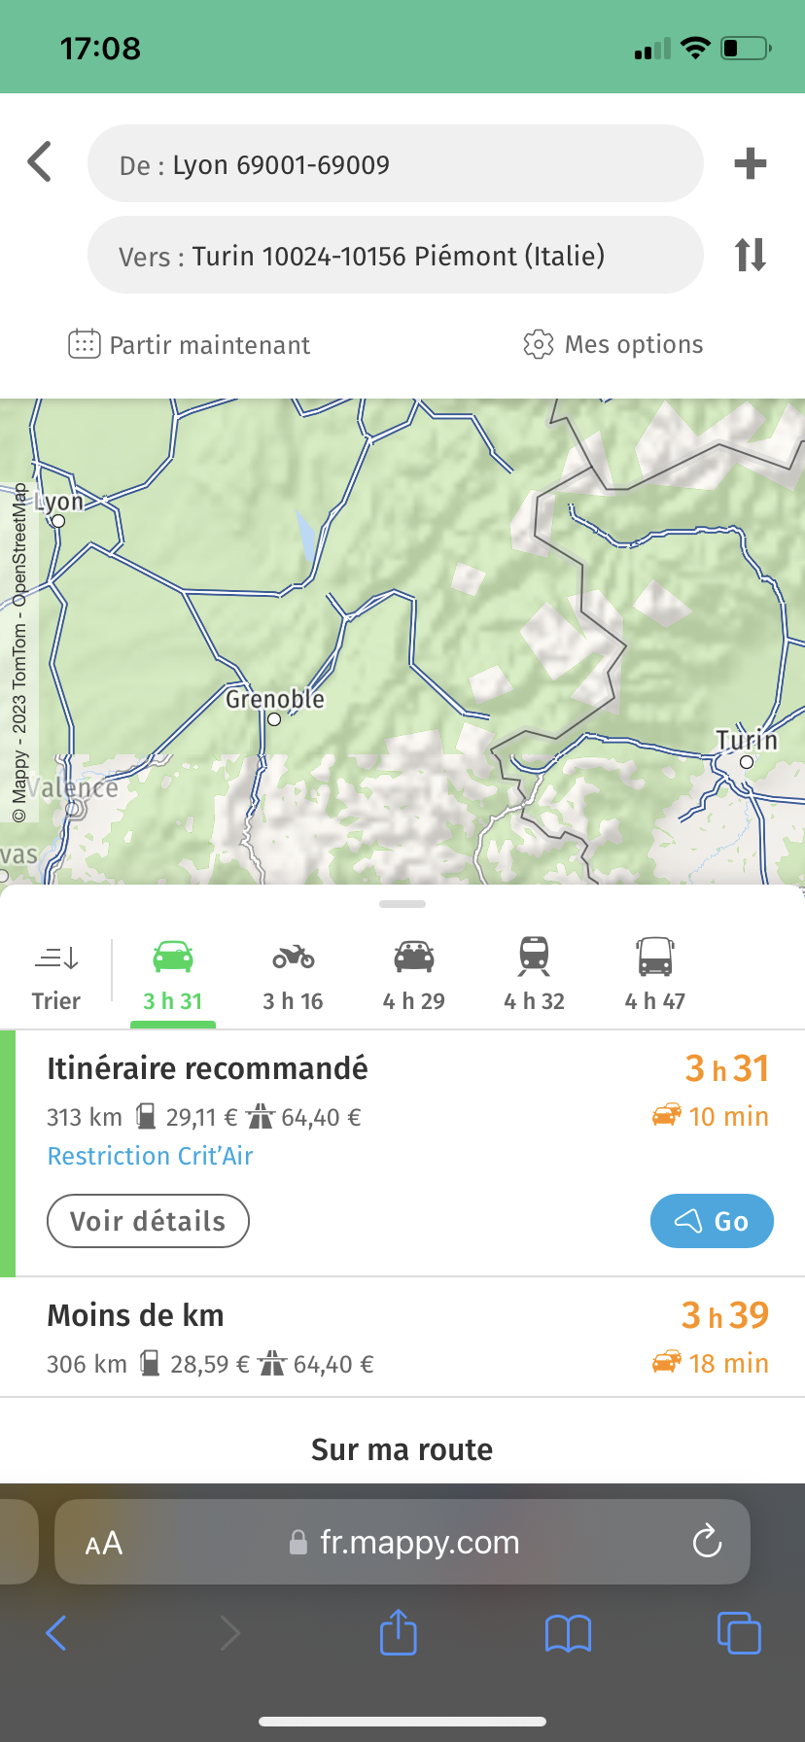Reload the page in Safari address bar

click(707, 1542)
